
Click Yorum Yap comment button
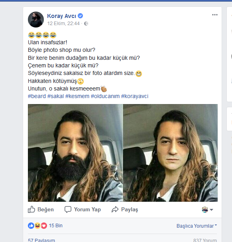pyautogui.click(x=83, y=209)
